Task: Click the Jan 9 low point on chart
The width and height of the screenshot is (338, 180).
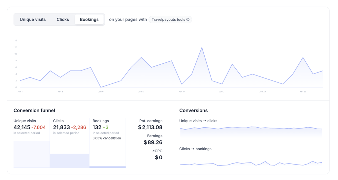Action: click(x=101, y=87)
